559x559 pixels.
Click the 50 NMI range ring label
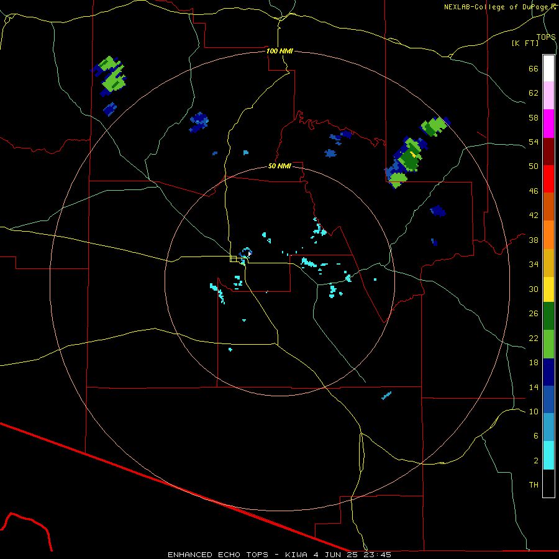279,166
